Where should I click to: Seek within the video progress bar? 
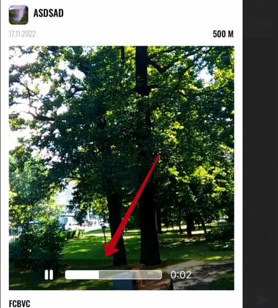coord(113,274)
